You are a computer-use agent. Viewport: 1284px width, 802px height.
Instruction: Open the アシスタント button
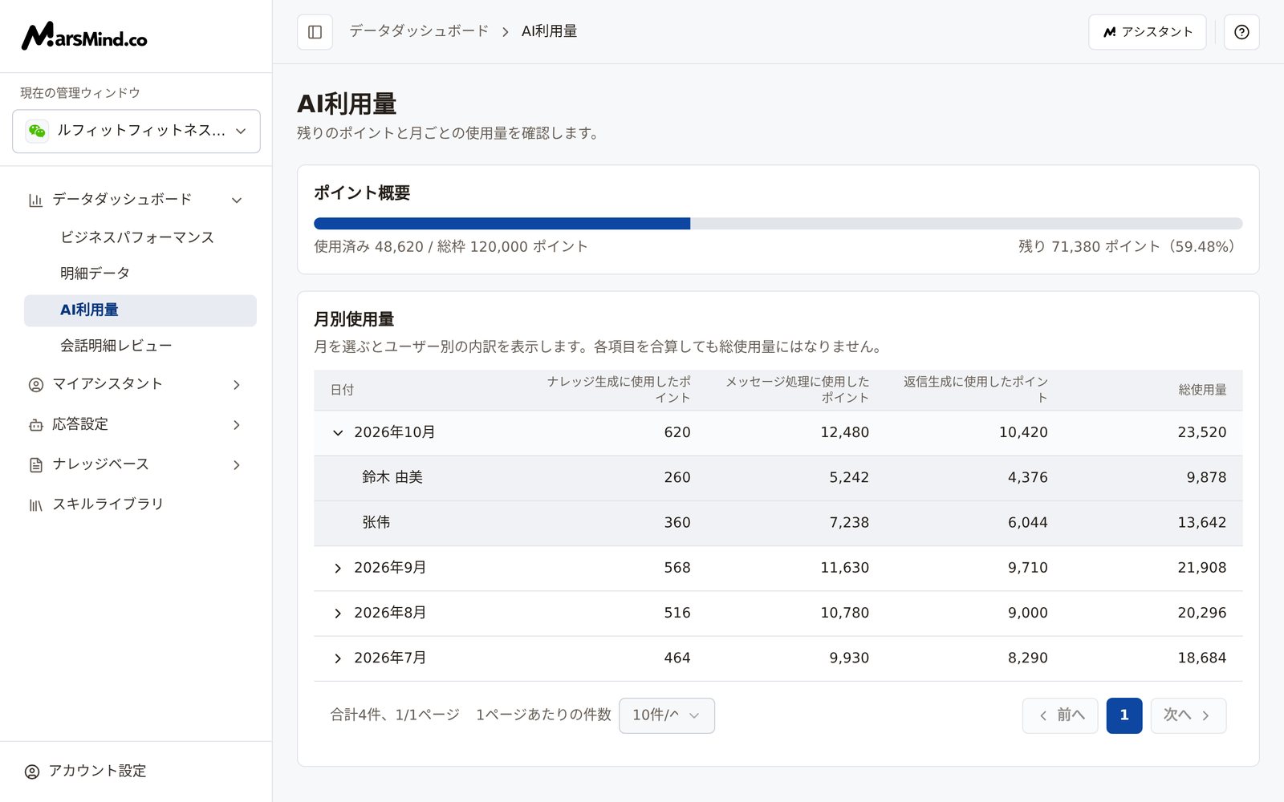tap(1147, 32)
